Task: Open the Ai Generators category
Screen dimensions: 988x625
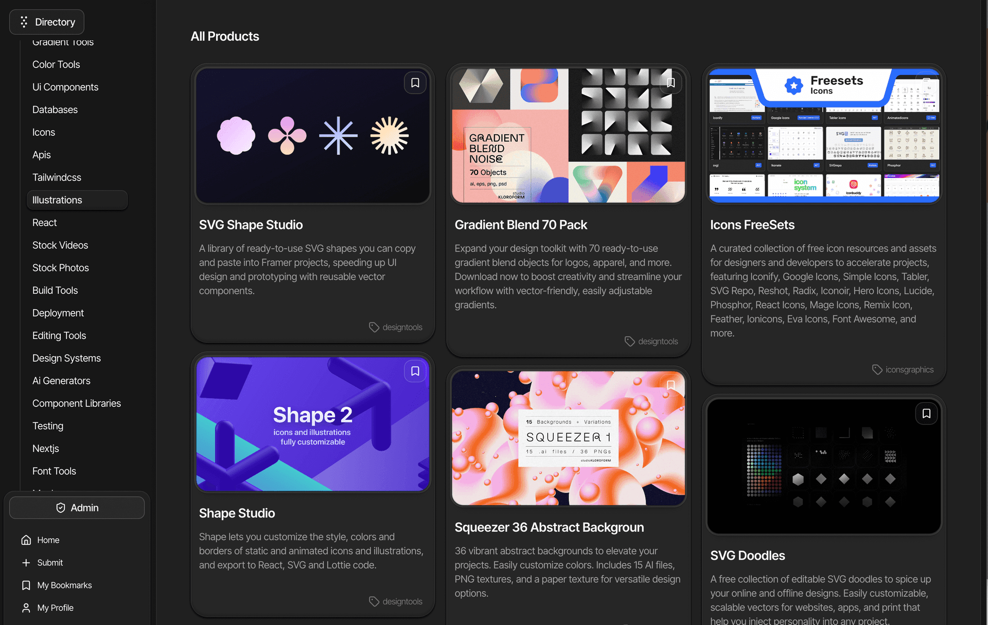Action: pyautogui.click(x=61, y=381)
